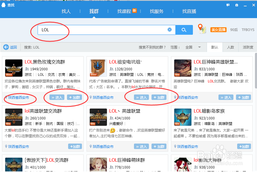Image resolution: width=257 pixels, height=172 pixels.
Task: Click the 竞技 tag in LOL祖安电坑组
Action: 151,75
